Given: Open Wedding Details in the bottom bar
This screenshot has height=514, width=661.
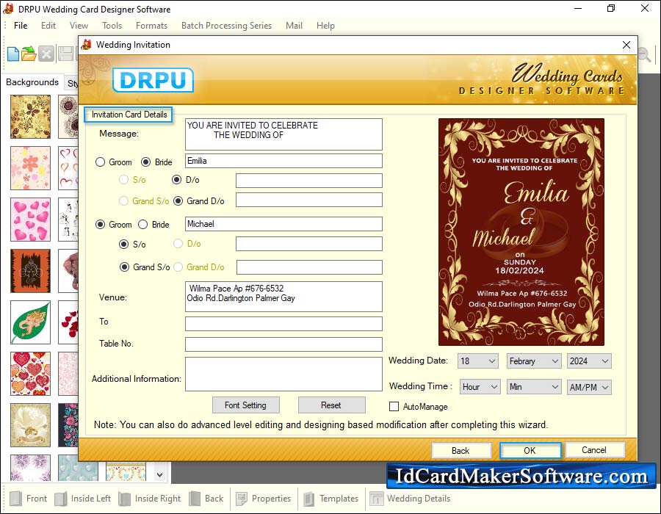Looking at the screenshot, I should (410, 499).
